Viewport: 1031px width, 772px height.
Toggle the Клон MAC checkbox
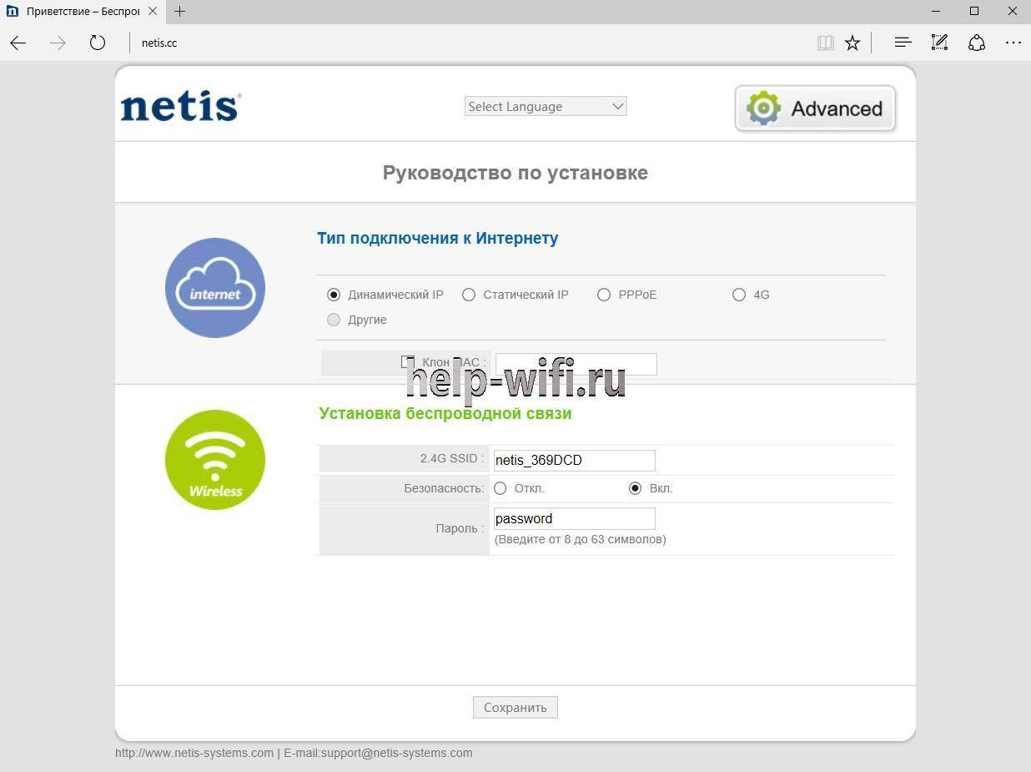pos(407,361)
